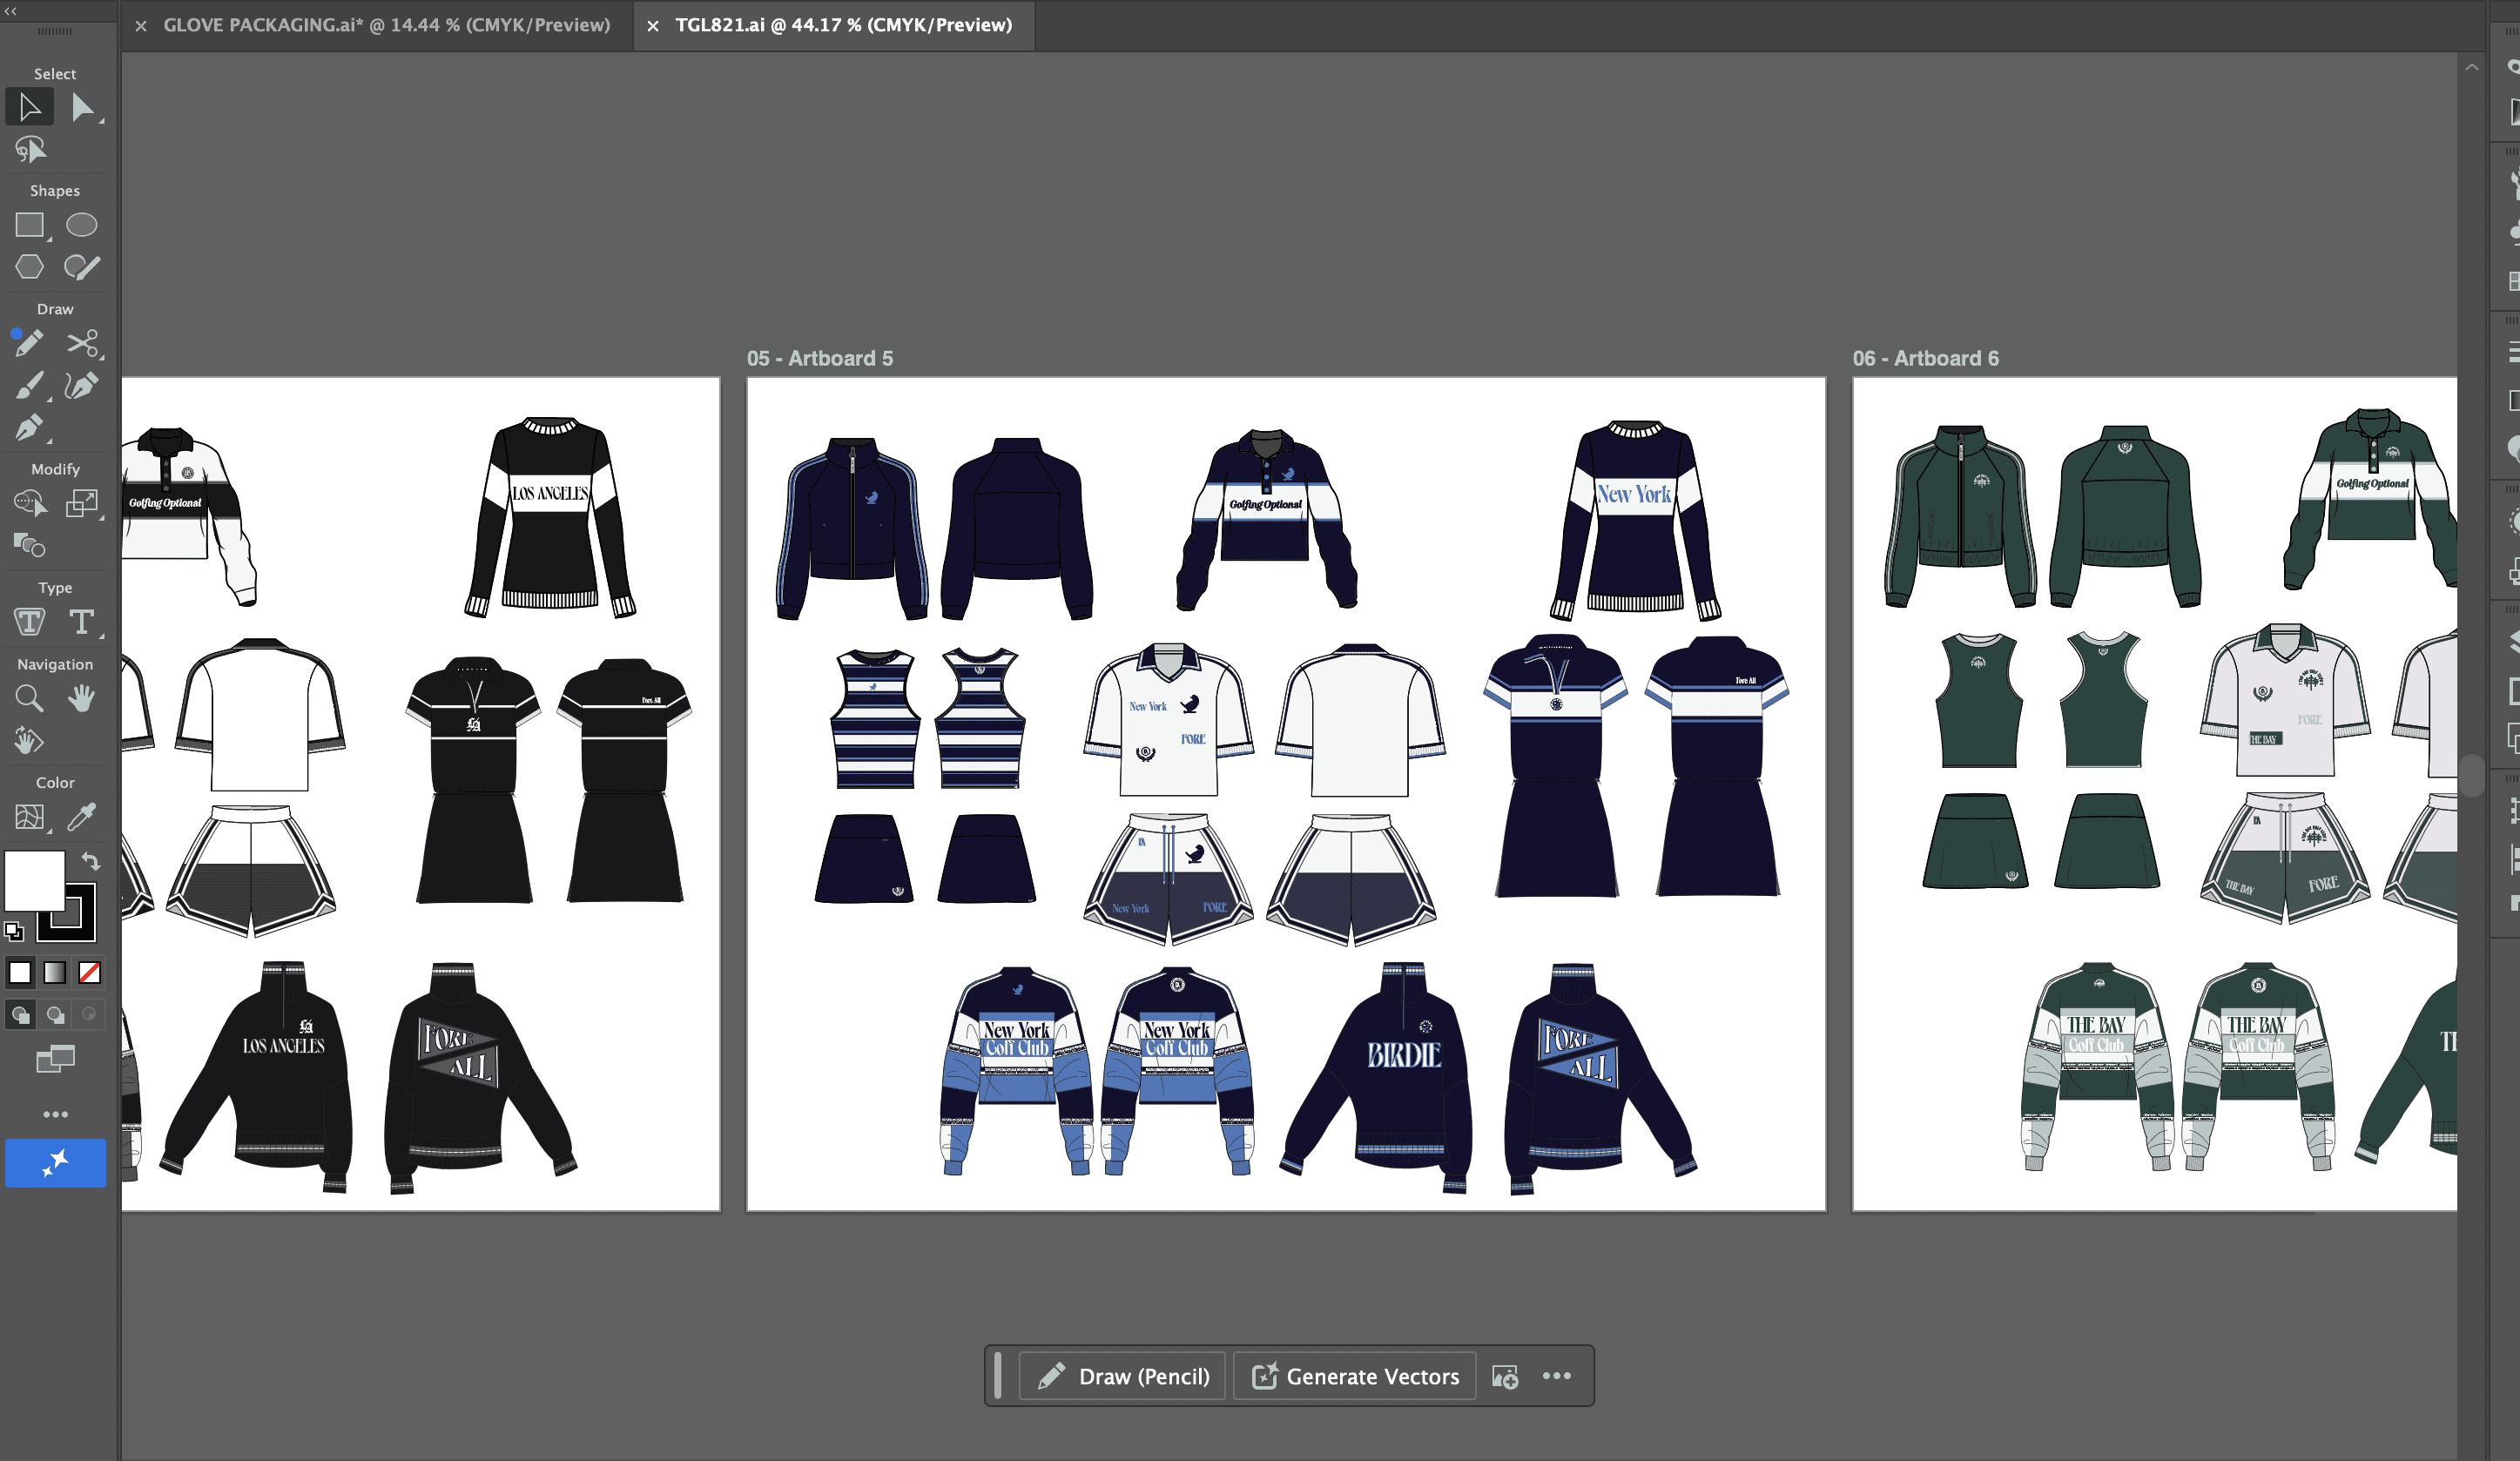
Task: Click Generate Vectors button
Action: 1355,1376
